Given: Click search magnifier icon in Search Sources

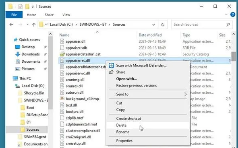Looking at the screenshot, I should click(228, 25).
